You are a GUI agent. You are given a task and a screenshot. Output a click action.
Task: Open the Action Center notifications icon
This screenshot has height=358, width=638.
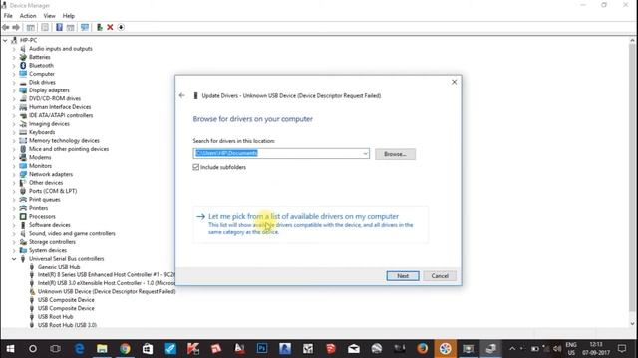[622, 349]
